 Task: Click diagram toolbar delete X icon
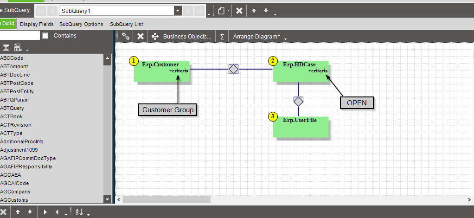[140, 36]
